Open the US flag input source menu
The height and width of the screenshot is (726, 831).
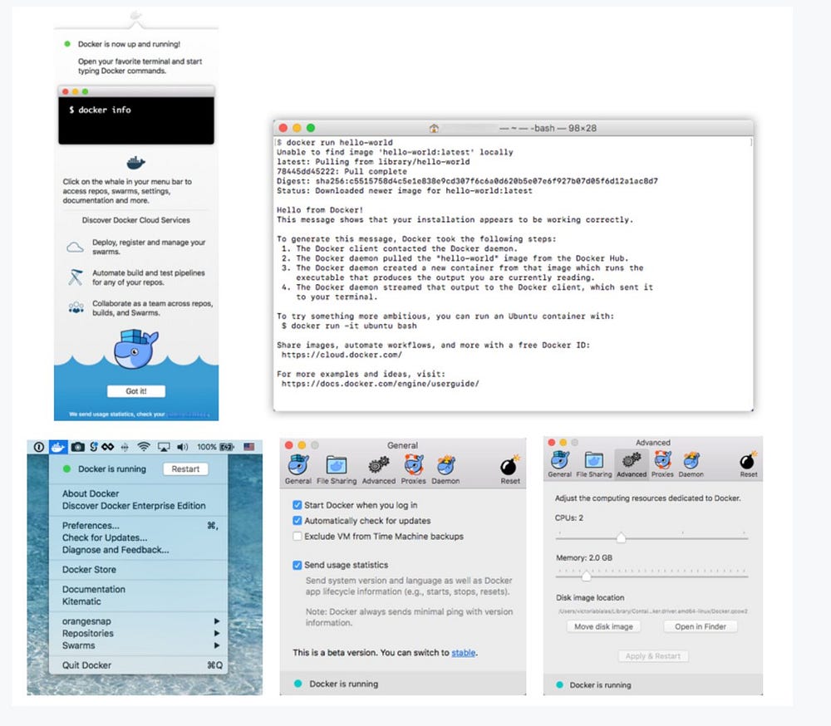(x=249, y=447)
